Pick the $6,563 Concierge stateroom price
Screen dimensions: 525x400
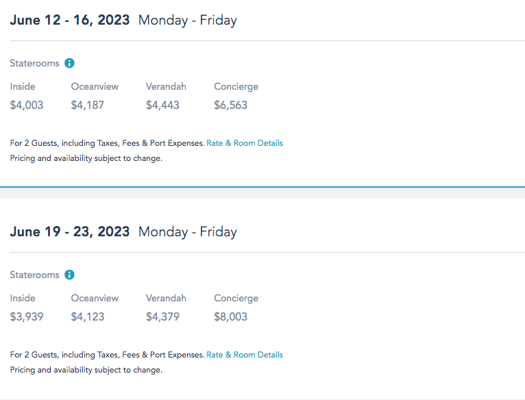230,105
